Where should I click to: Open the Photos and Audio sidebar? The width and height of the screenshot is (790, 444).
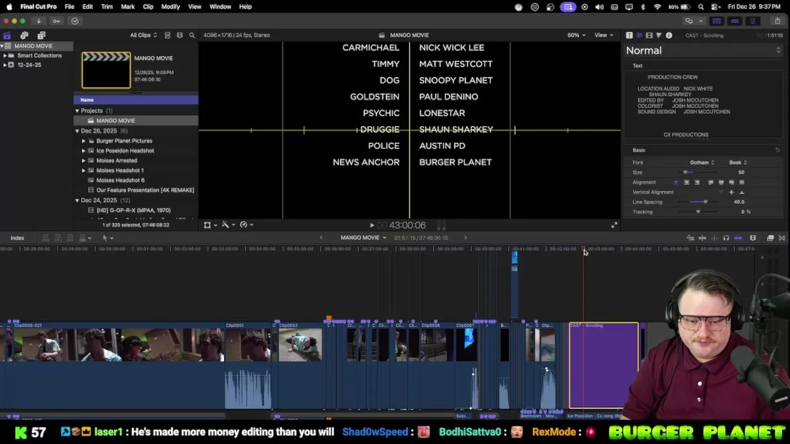pos(24,35)
